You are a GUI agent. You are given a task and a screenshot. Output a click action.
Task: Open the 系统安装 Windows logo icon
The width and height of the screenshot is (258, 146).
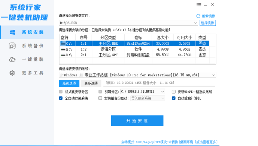tap(12, 32)
